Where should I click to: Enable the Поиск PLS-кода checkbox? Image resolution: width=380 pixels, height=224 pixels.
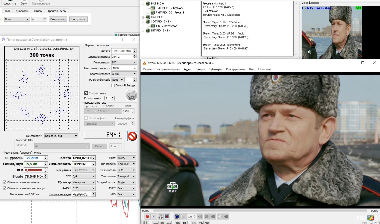tap(113, 85)
